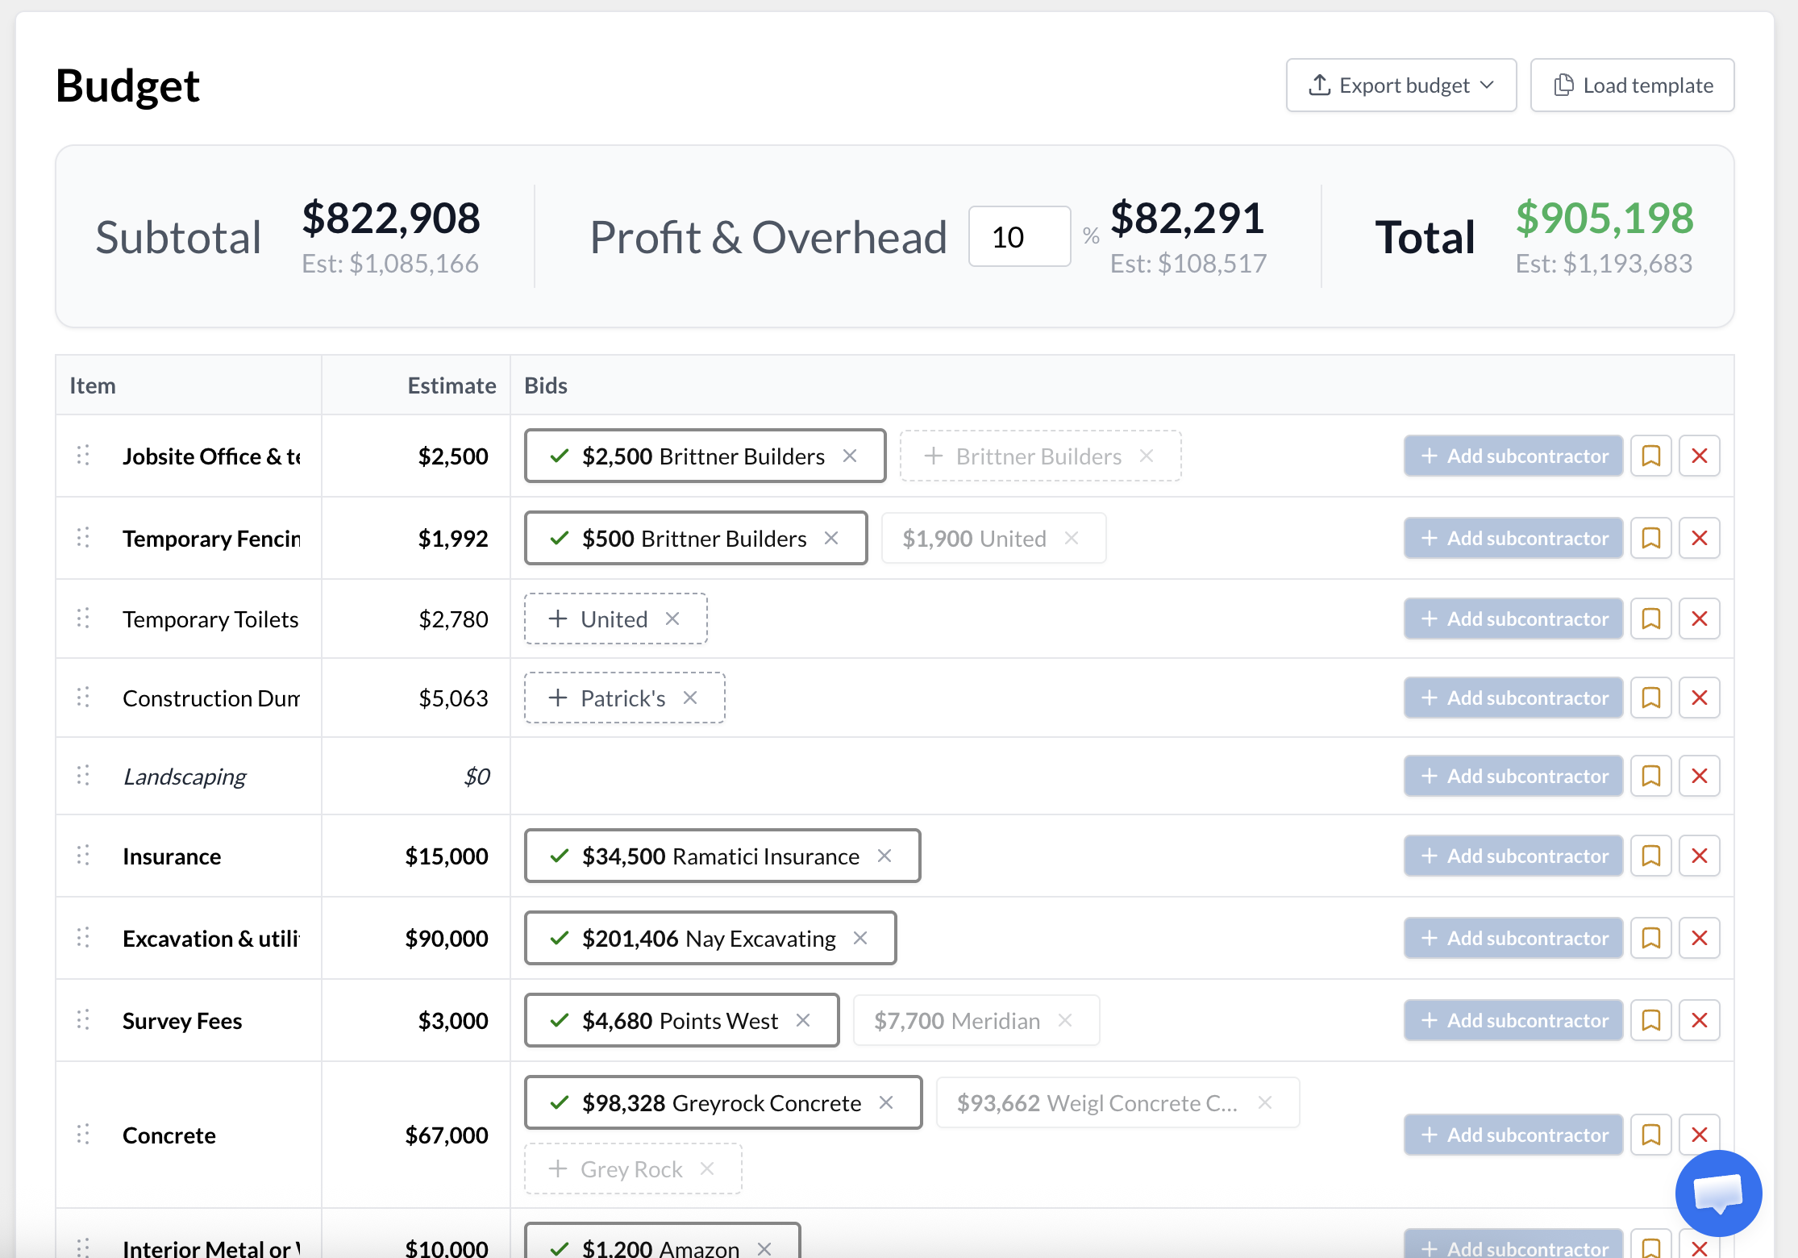Add a bid for Patrick's on Construction Dumpster
The image size is (1798, 1258).
[x=608, y=698]
